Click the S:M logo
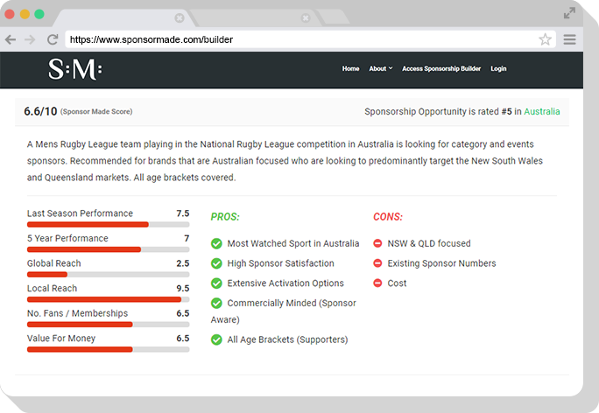 (x=75, y=69)
